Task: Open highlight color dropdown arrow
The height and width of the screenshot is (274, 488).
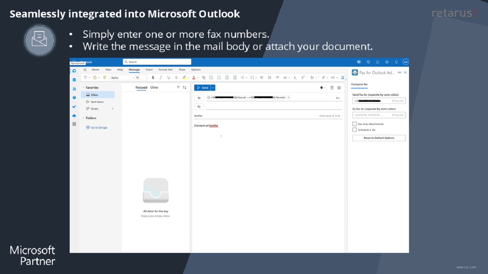Action: (x=188, y=77)
